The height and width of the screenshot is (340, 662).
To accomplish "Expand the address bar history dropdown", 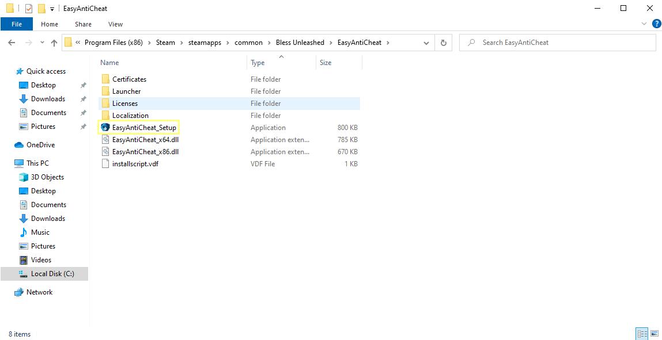I will coord(426,43).
